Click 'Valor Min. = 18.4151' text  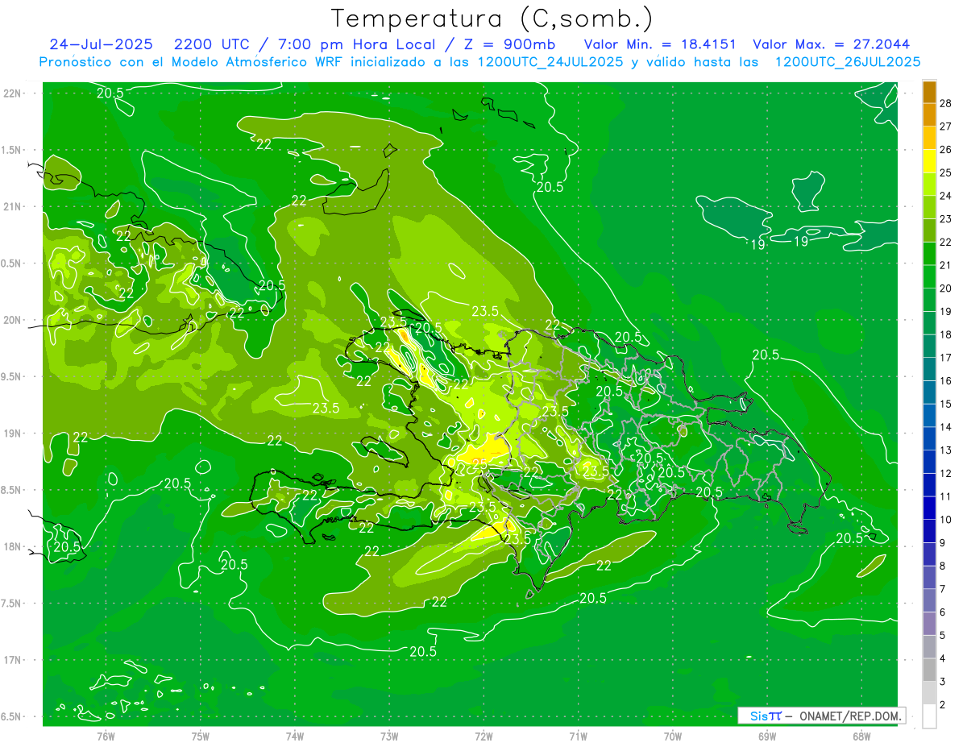click(x=660, y=44)
